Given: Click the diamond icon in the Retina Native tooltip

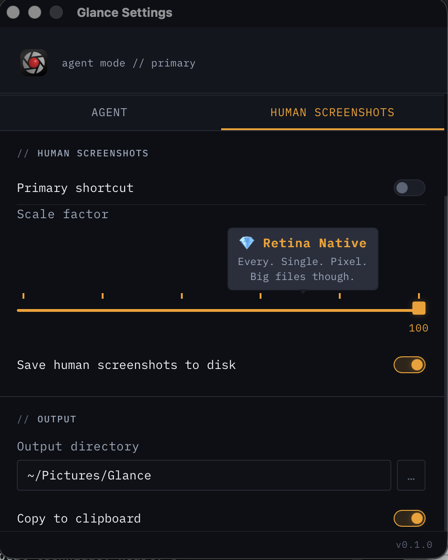Looking at the screenshot, I should click(246, 243).
